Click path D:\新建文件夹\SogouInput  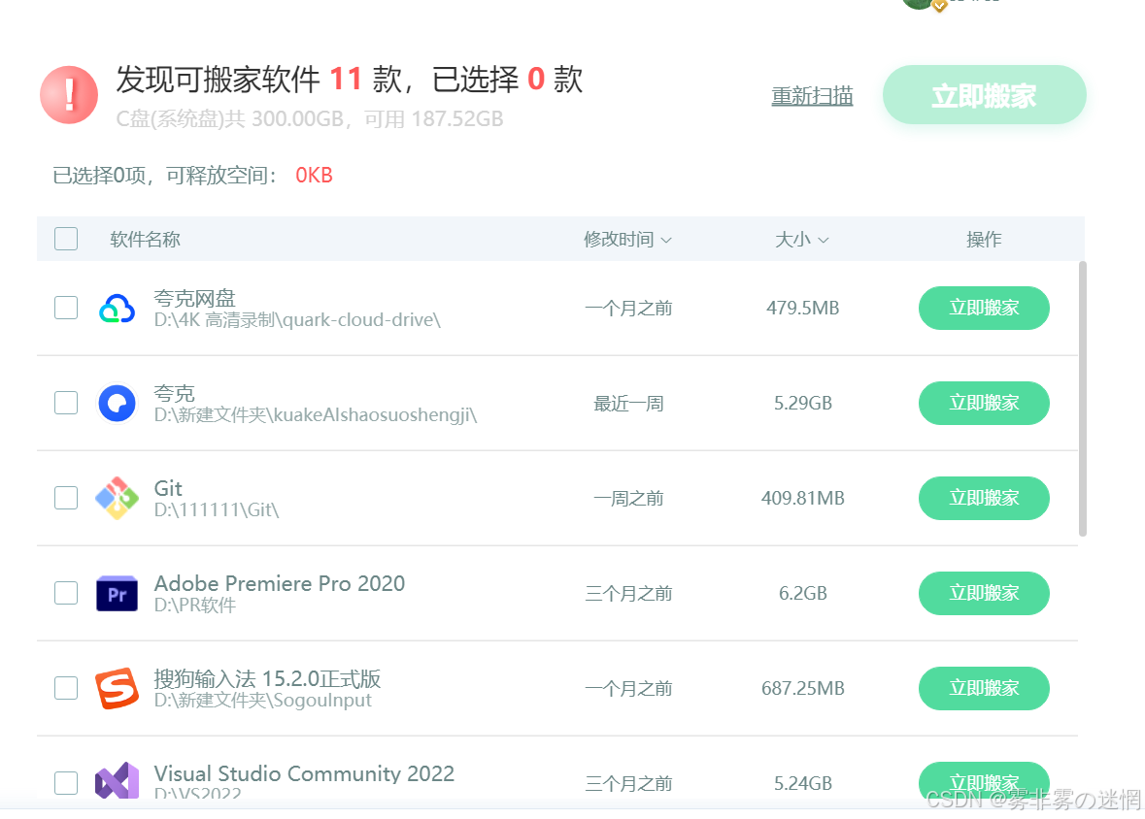[x=263, y=700]
